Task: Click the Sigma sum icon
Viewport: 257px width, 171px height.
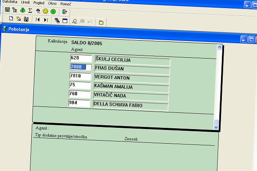Action: (x=30, y=11)
